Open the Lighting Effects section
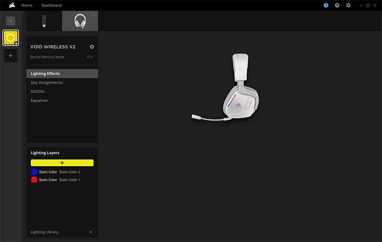 click(x=62, y=74)
